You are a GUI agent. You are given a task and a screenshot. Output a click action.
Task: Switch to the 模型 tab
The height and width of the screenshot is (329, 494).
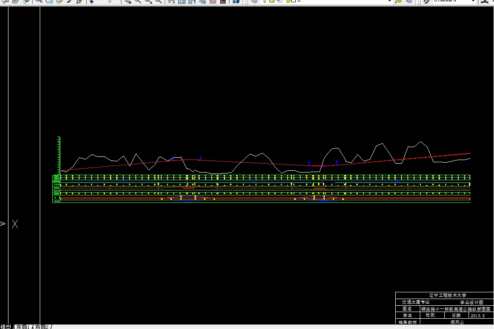tap(6, 327)
